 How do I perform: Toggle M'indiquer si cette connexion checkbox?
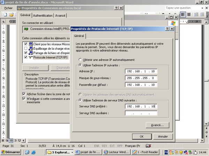coord(24,99)
